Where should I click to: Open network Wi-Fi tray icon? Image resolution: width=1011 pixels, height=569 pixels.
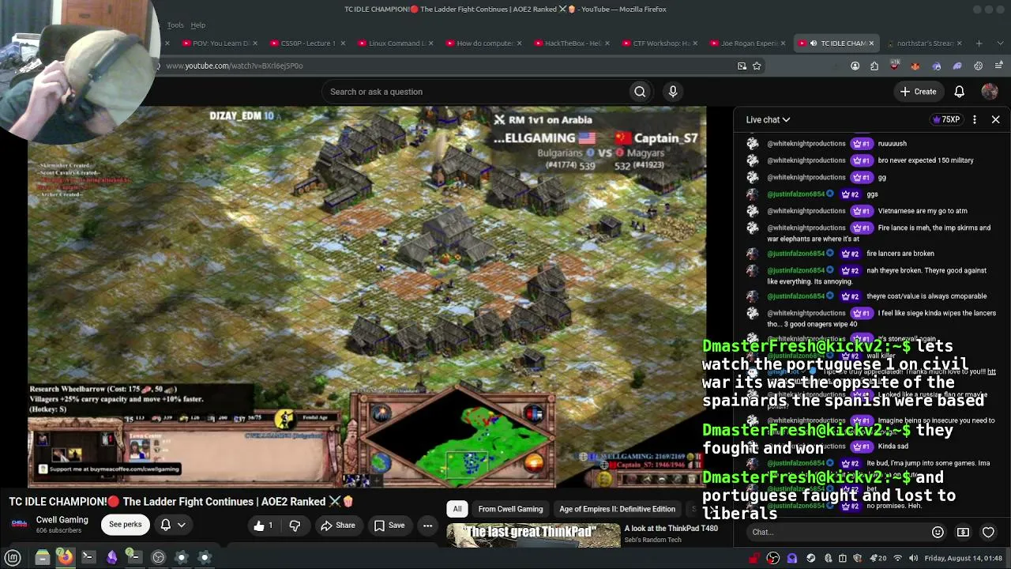[897, 559]
